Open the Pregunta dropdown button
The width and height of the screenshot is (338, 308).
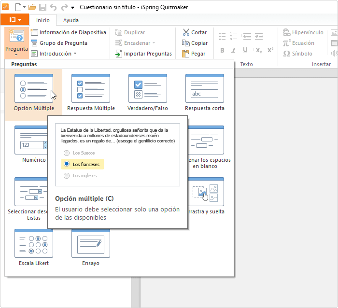pyautogui.click(x=16, y=42)
